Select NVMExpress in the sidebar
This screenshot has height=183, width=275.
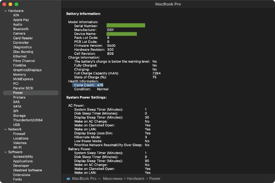[23, 79]
